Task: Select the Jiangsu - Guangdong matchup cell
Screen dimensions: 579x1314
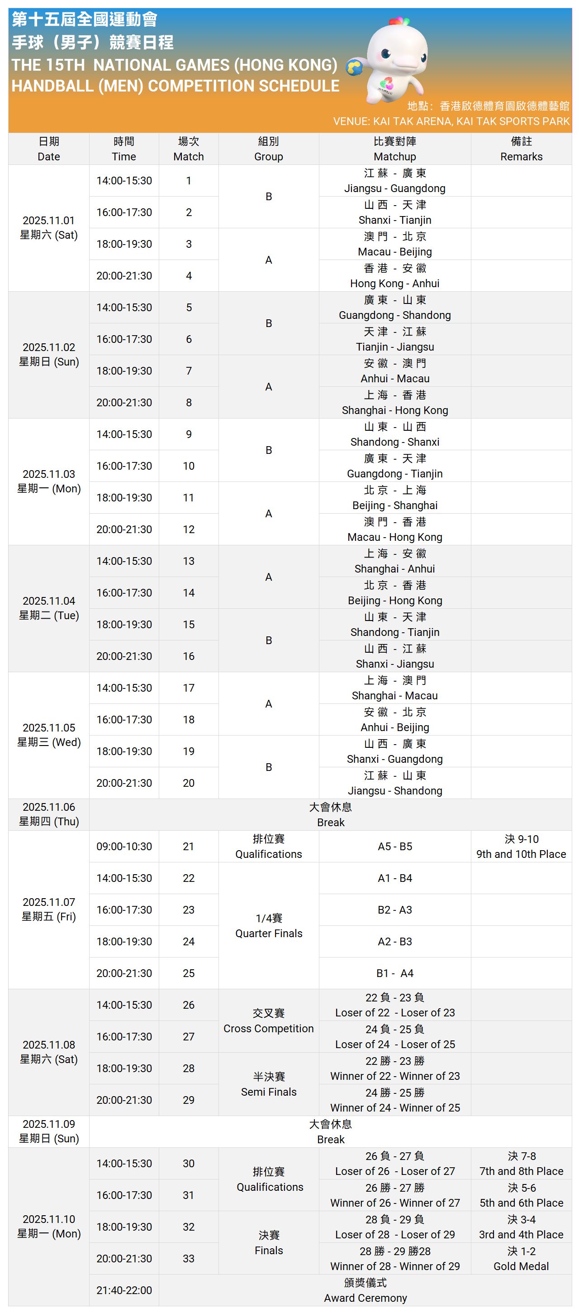Action: tap(394, 181)
